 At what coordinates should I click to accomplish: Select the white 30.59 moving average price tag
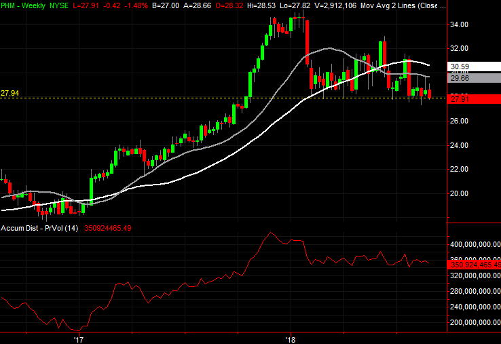pos(474,66)
